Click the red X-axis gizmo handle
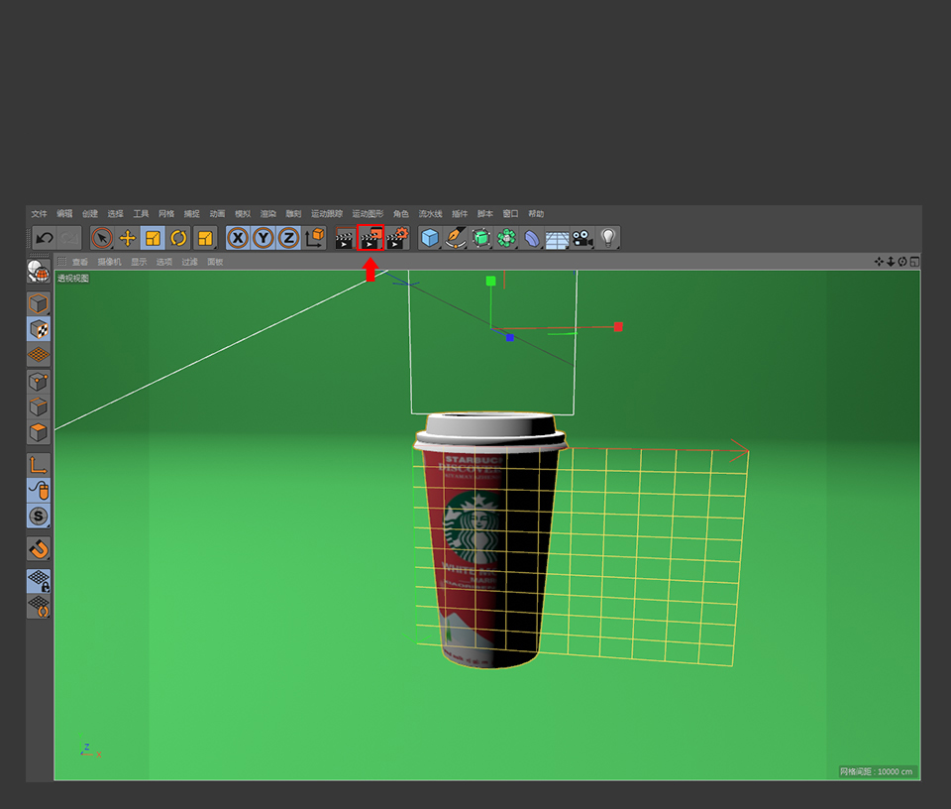Image resolution: width=951 pixels, height=809 pixels. coord(618,327)
